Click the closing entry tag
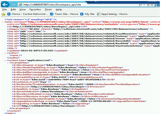This screenshot has width=162, height=114. pyautogui.click(x=10, y=113)
